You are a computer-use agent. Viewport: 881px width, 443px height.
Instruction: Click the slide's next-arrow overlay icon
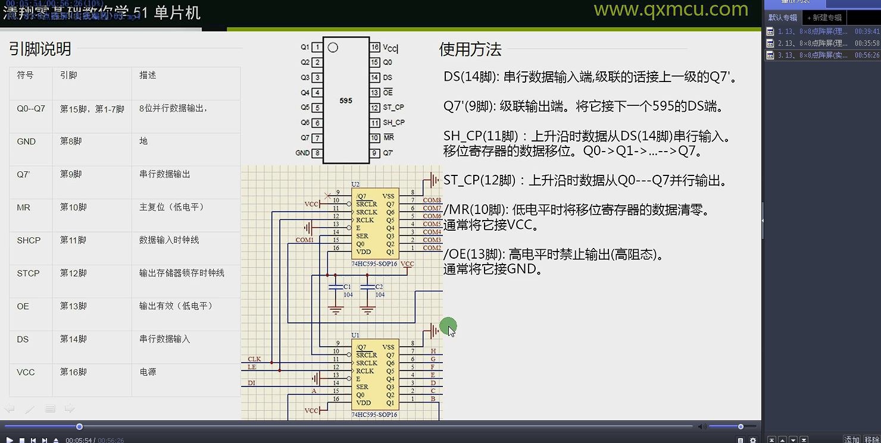pos(70,409)
